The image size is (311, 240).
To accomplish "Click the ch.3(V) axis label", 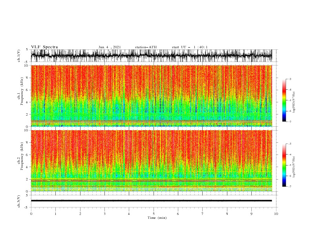I will (19, 201).
